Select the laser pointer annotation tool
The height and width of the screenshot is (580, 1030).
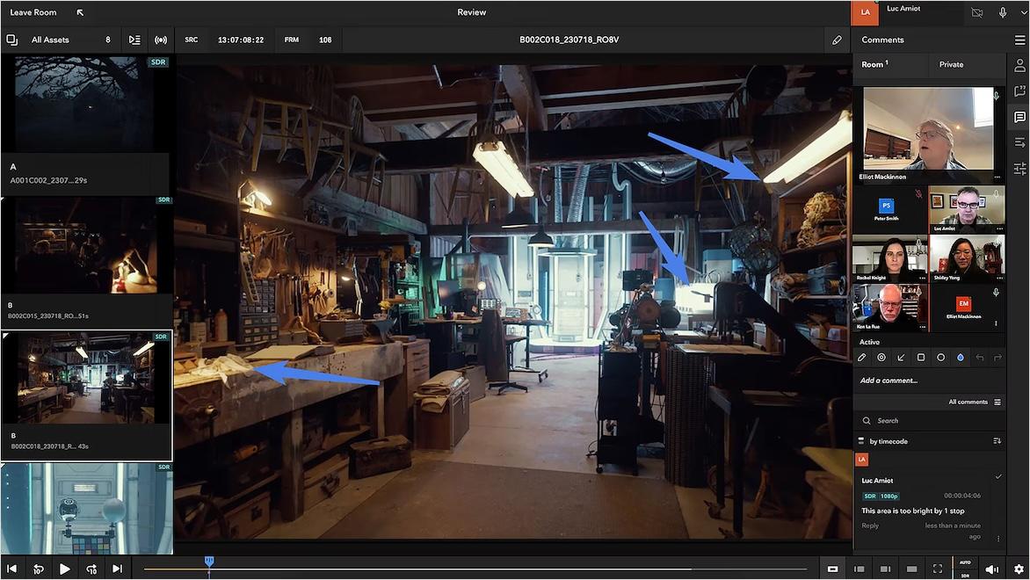[881, 358]
